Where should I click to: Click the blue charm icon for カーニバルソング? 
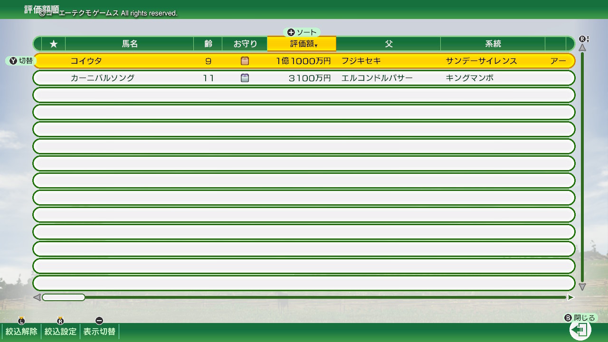[245, 78]
